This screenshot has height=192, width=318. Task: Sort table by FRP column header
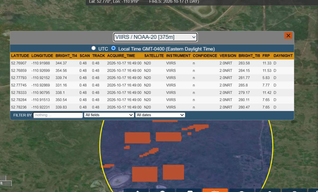[x=266, y=56]
